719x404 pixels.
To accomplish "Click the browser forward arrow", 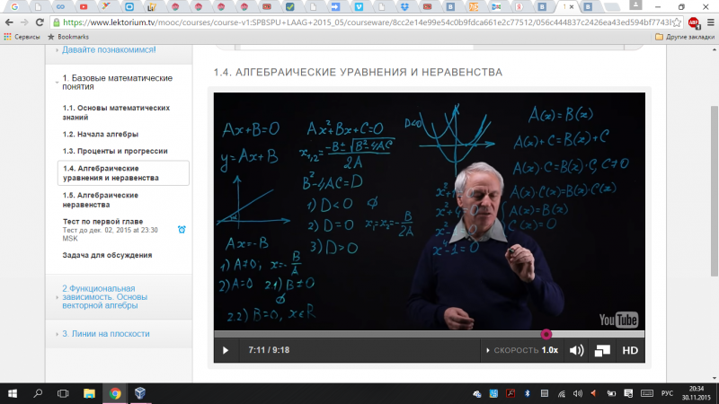I will click(x=24, y=22).
